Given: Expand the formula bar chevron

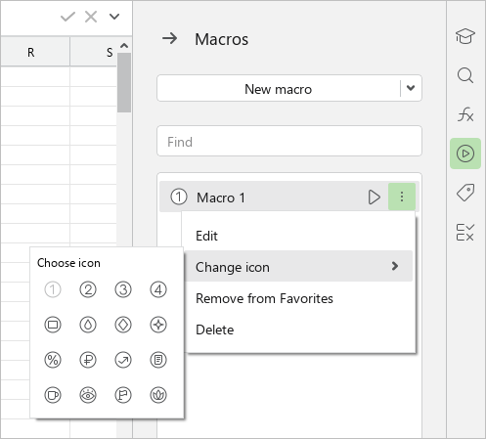Looking at the screenshot, I should pyautogui.click(x=114, y=17).
